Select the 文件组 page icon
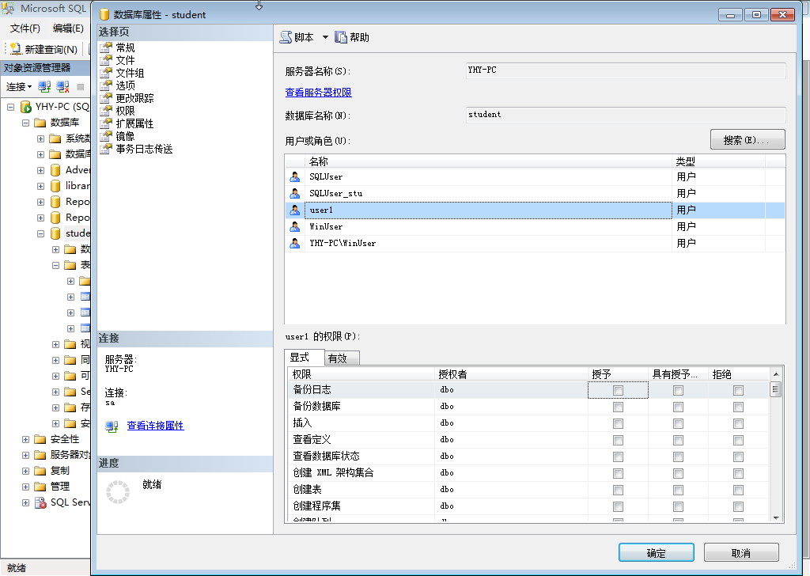 106,73
